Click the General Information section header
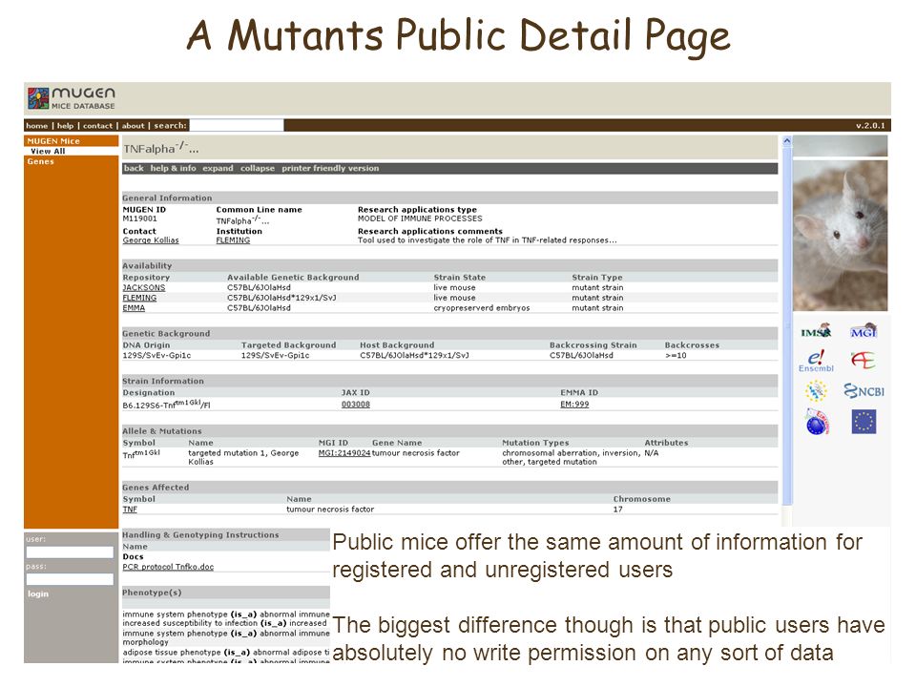 pyautogui.click(x=449, y=198)
